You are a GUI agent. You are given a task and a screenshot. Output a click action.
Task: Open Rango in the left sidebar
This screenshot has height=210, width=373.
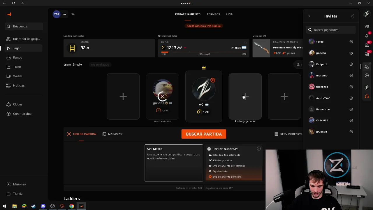pos(24,57)
